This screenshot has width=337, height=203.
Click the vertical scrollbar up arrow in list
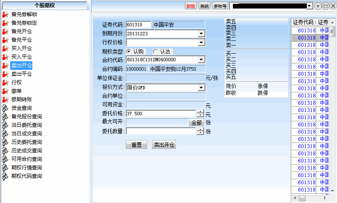(332, 23)
